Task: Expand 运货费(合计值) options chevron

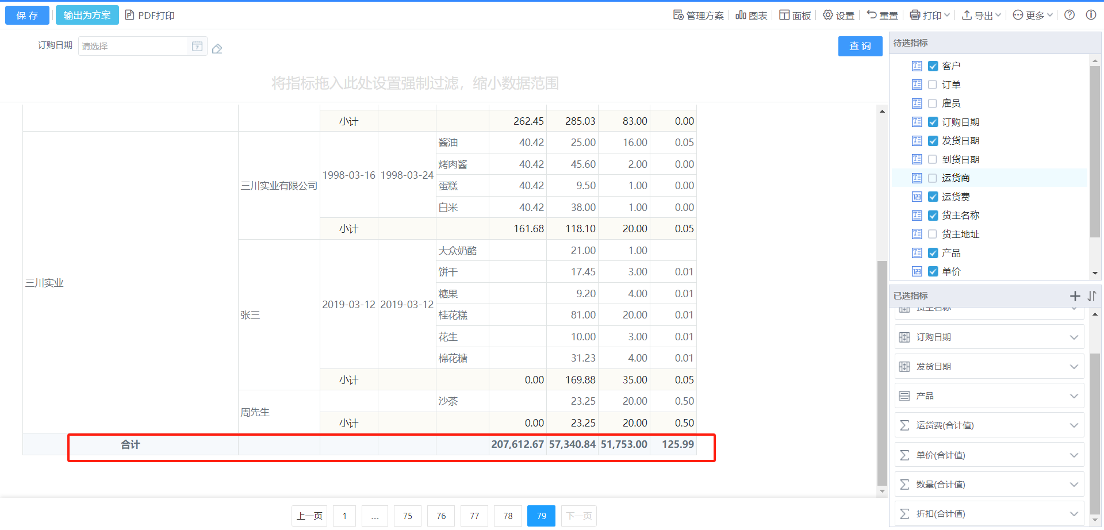Action: pos(1074,425)
